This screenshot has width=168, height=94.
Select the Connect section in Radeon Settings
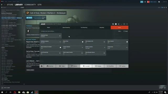[86, 66]
